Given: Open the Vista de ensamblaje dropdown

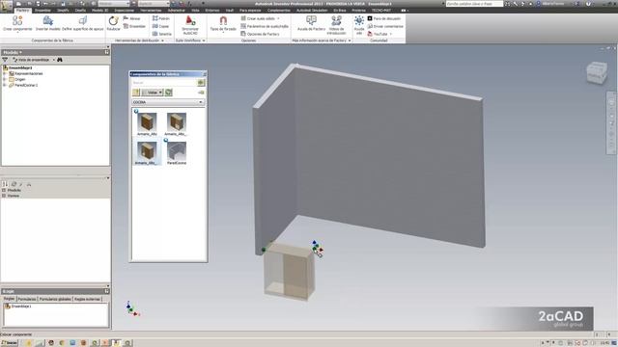Looking at the screenshot, I should point(33,60).
